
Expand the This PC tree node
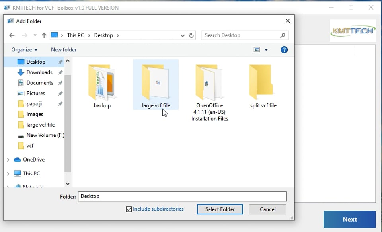[8, 174]
